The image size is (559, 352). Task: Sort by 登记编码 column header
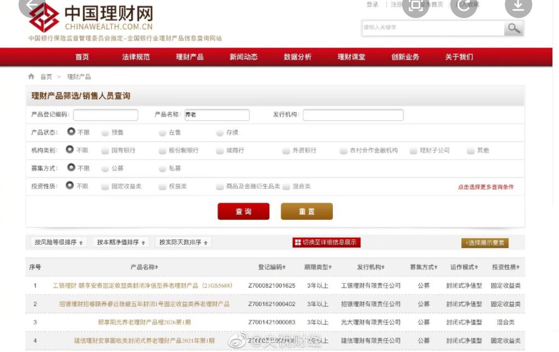point(272,267)
